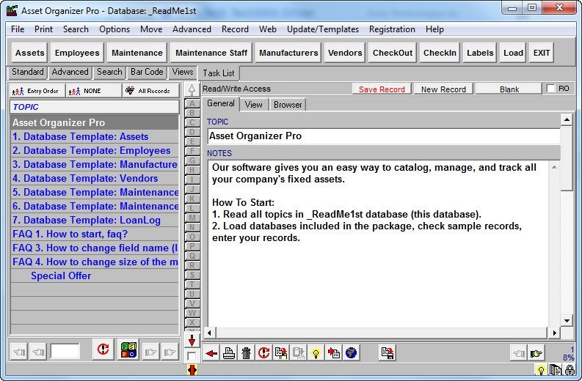Click the save-document-to-disk icon
This screenshot has height=381, width=582.
click(387, 353)
